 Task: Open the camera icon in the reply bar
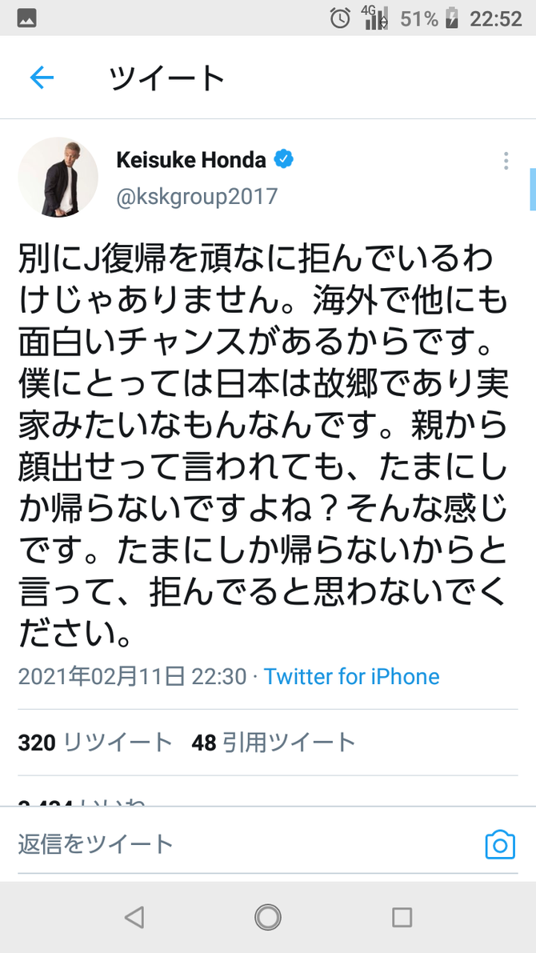coord(500,845)
